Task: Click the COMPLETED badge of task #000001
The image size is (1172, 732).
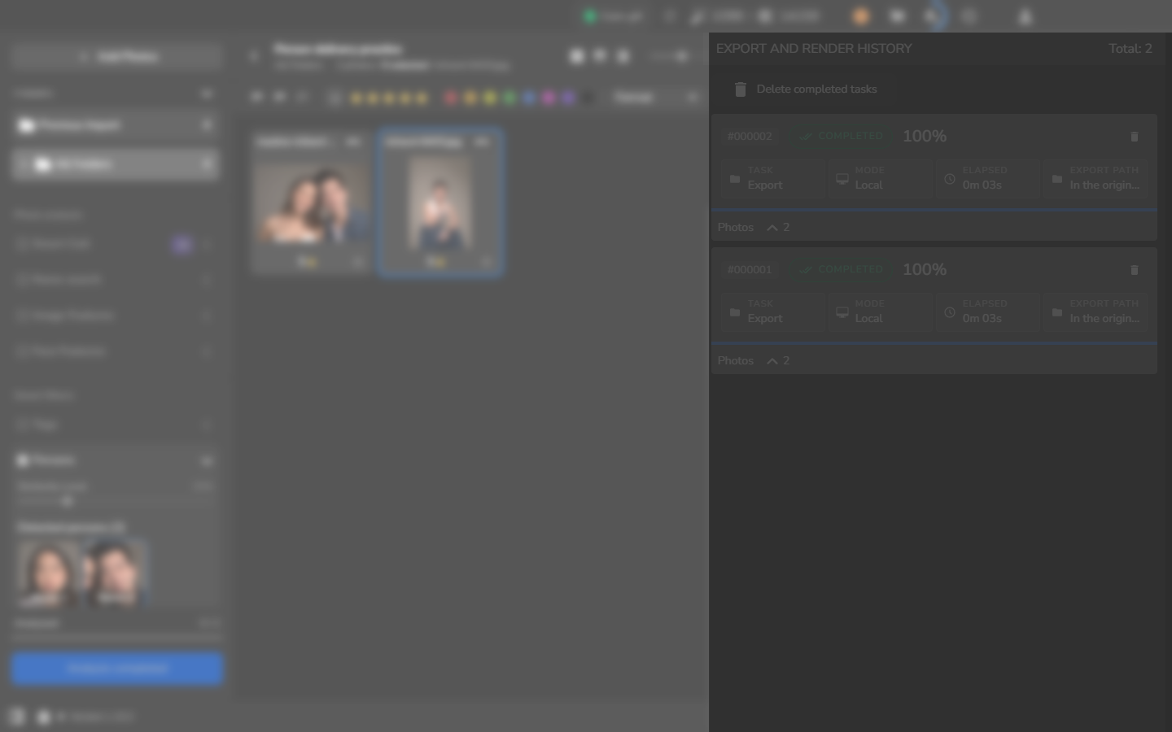Action: 842,270
